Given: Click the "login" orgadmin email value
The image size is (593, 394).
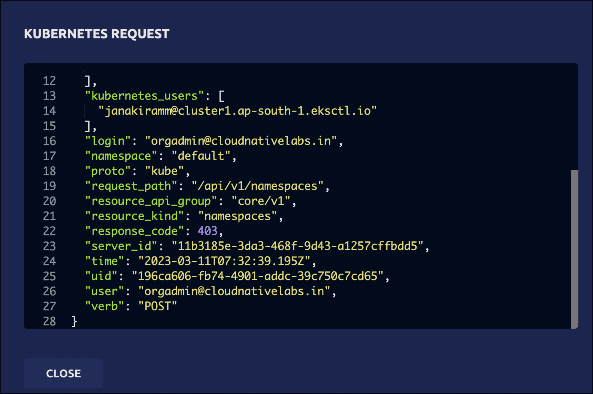Looking at the screenshot, I should [241, 141].
